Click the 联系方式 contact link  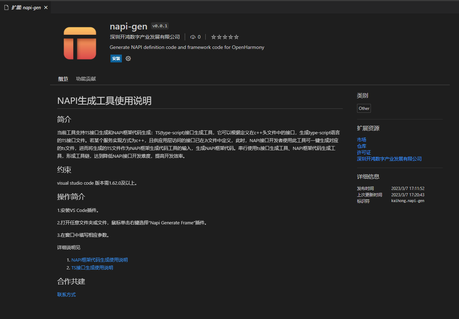[66, 295]
